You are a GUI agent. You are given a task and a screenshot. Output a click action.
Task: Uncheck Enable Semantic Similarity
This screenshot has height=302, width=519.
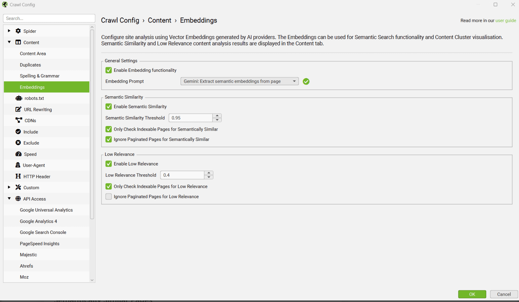point(108,107)
